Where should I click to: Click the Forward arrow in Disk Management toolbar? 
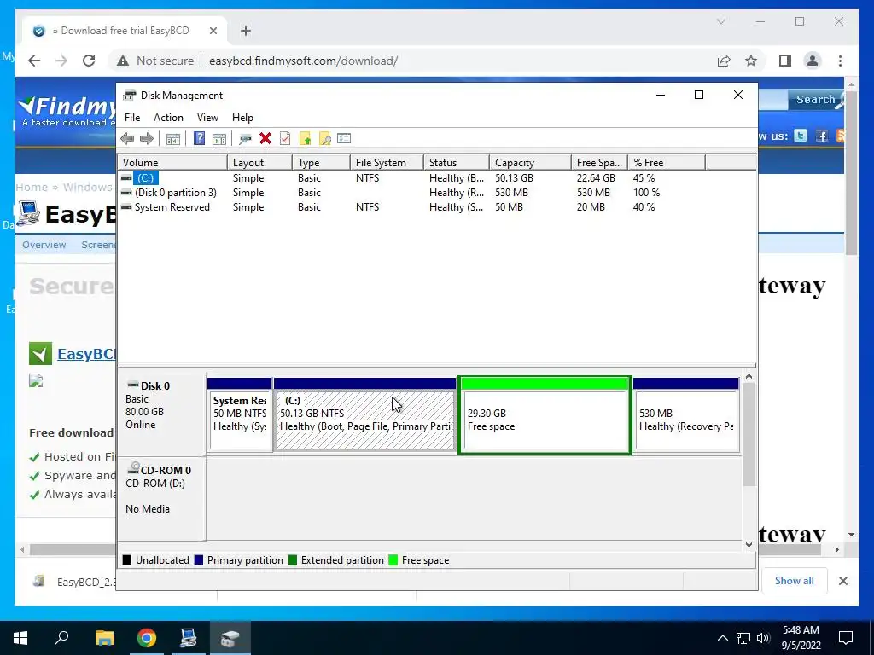(x=147, y=139)
